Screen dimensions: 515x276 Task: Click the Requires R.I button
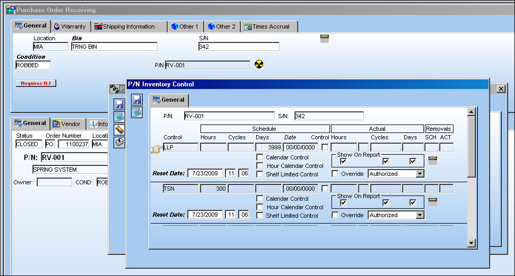tap(36, 83)
